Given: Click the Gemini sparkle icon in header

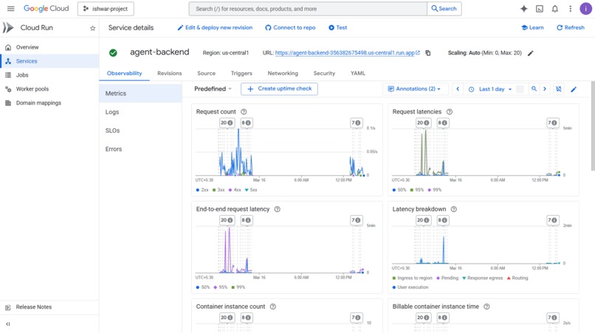Looking at the screenshot, I should coord(523,9).
